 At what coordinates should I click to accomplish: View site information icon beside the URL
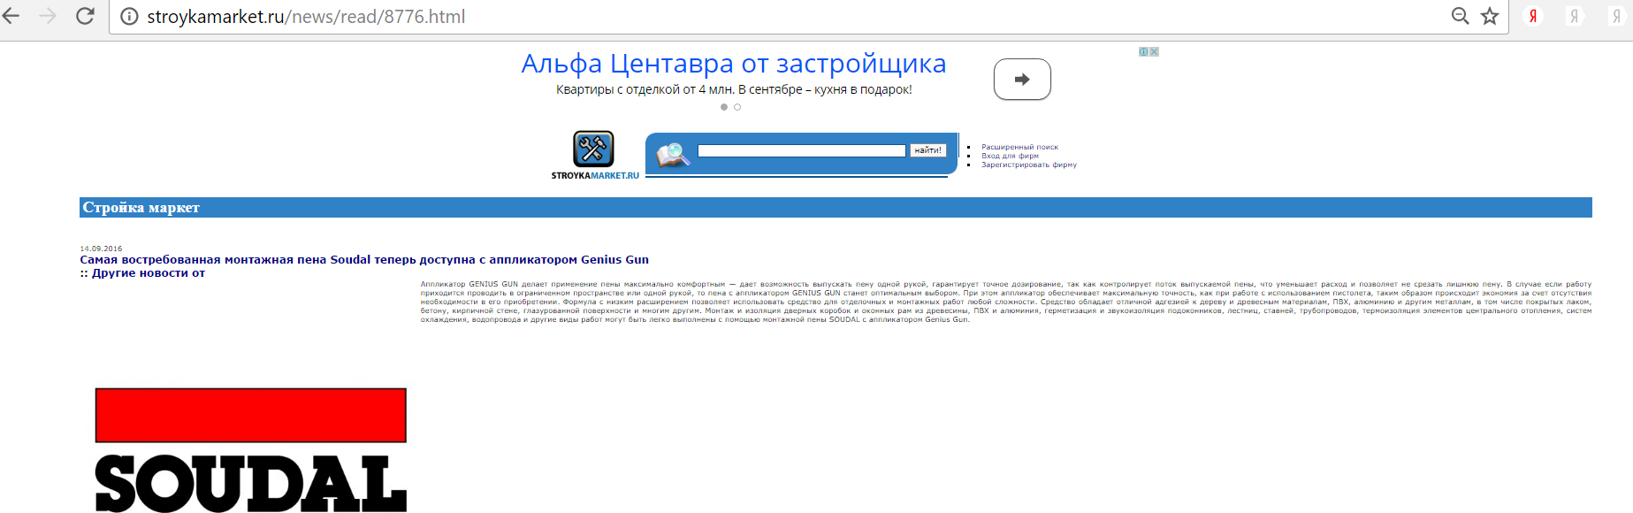129,17
